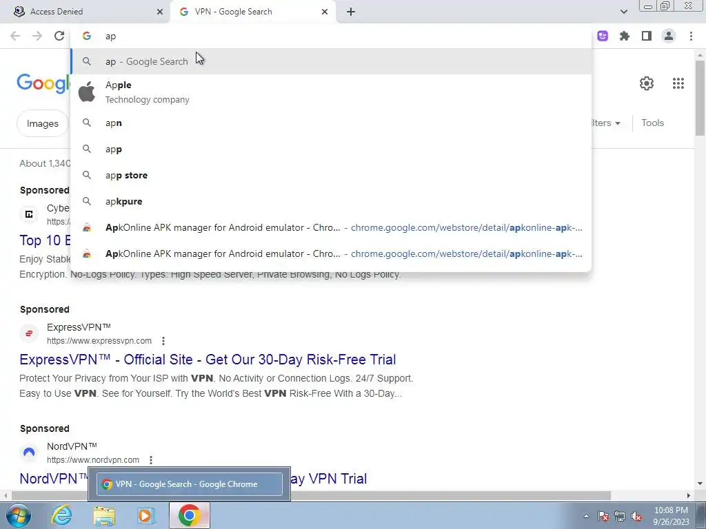Open the search Tools button
Image resolution: width=706 pixels, height=529 pixels.
click(652, 123)
